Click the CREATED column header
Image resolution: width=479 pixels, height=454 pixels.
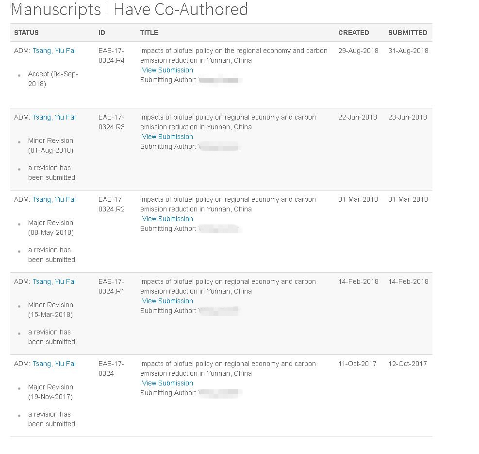tap(353, 33)
